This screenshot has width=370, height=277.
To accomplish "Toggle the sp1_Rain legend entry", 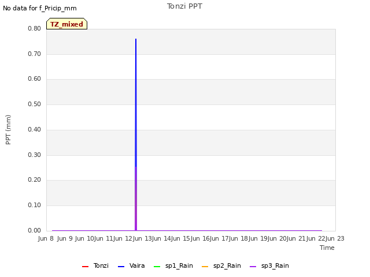I will pos(173,265).
